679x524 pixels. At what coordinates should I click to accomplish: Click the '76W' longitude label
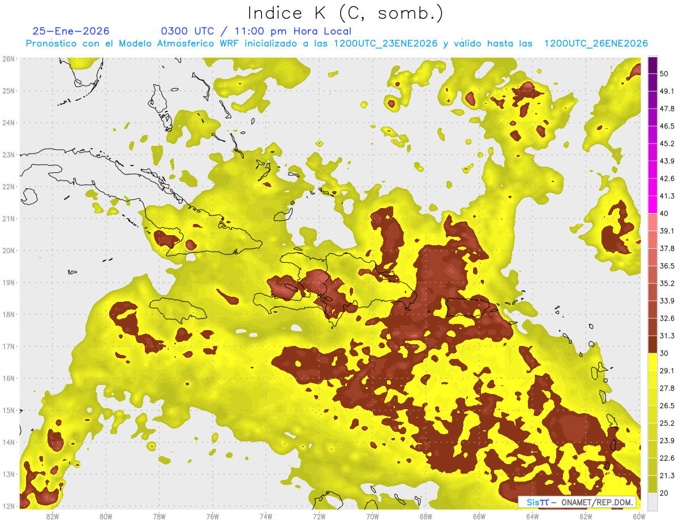[212, 516]
